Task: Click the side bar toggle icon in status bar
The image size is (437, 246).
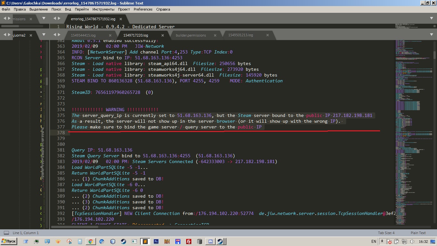Action: point(6,233)
